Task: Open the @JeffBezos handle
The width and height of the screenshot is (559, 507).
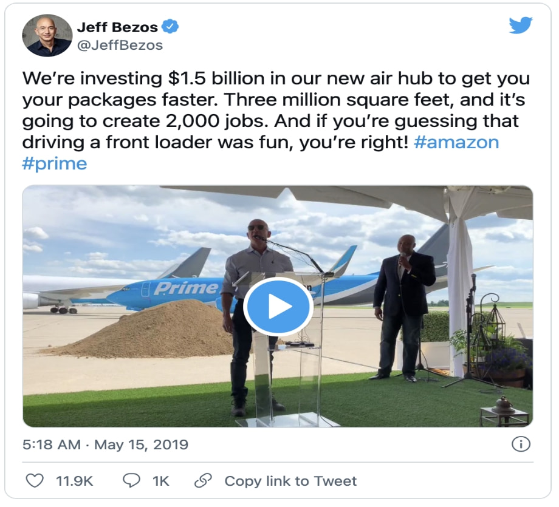Action: click(x=120, y=46)
